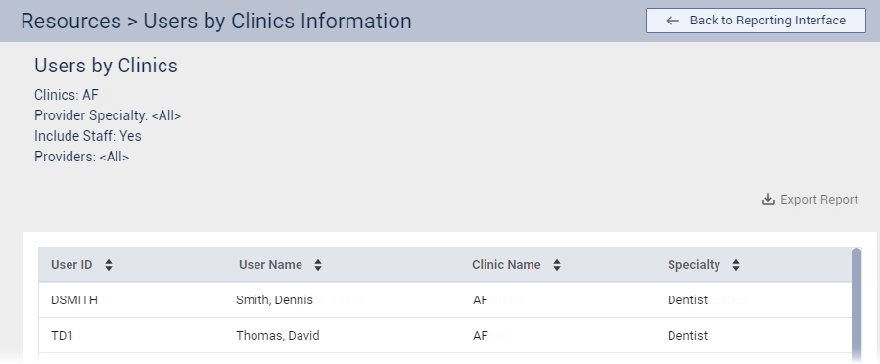Select the Clinic Name column header
The height and width of the screenshot is (364, 880).
506,265
